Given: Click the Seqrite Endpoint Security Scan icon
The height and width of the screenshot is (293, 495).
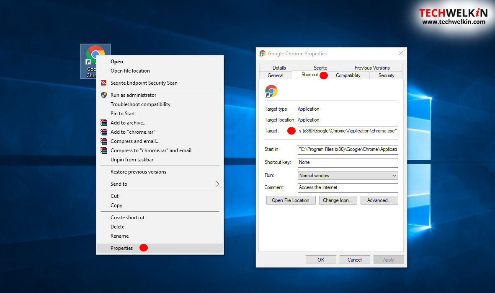Looking at the screenshot, I should point(103,83).
